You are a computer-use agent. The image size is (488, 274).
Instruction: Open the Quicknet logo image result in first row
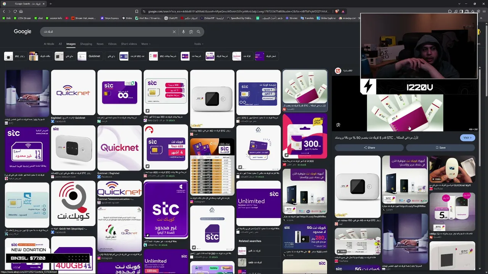click(x=73, y=92)
